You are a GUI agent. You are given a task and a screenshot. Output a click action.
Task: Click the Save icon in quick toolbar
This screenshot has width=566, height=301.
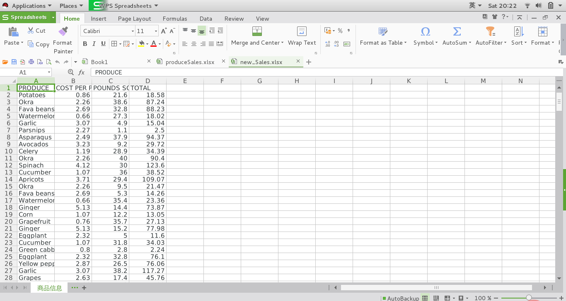pos(14,62)
